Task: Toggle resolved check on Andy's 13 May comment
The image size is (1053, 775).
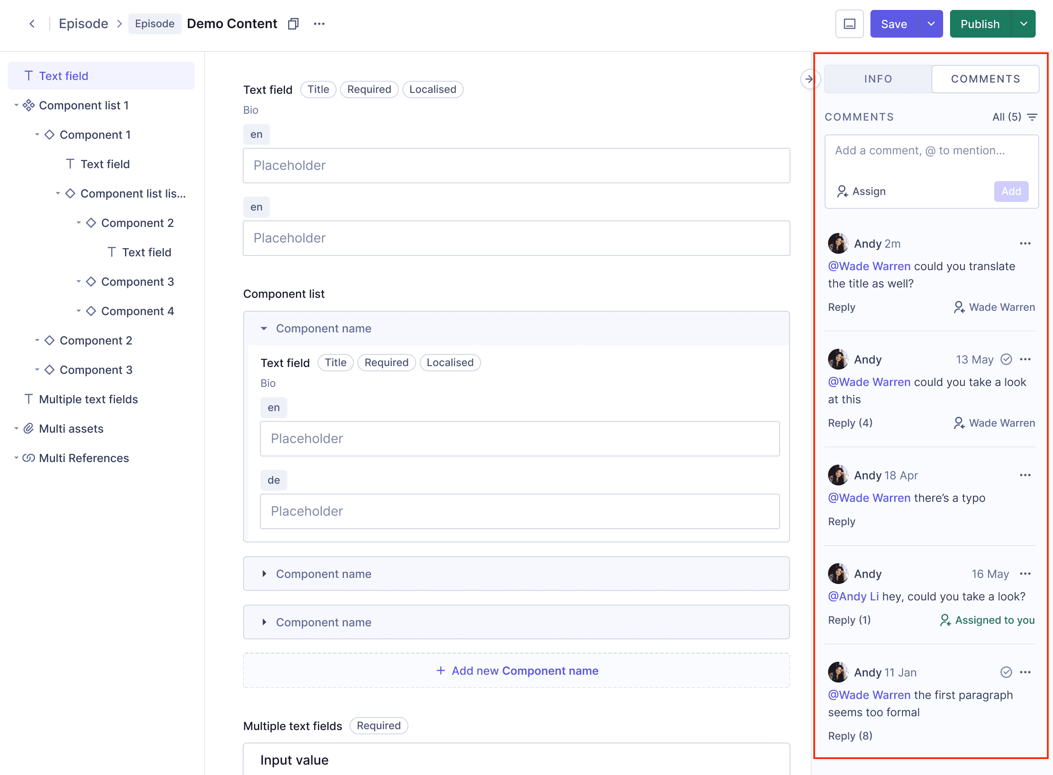Action: click(x=1006, y=359)
